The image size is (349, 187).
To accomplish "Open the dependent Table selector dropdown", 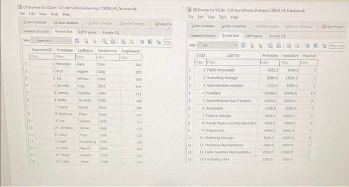I will (51, 40).
